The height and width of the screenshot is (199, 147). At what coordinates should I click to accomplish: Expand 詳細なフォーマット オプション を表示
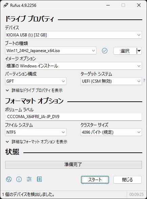[36, 142]
